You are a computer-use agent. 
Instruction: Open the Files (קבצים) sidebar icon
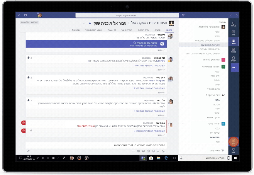pos(233,59)
